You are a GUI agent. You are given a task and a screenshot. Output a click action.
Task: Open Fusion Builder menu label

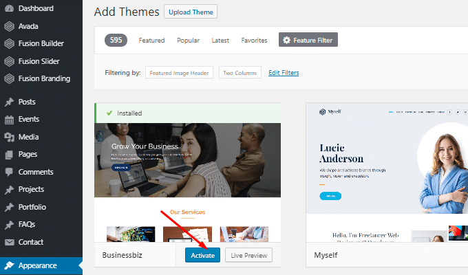tap(41, 43)
